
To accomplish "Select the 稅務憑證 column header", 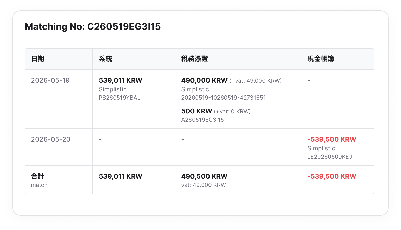I will (x=195, y=59).
